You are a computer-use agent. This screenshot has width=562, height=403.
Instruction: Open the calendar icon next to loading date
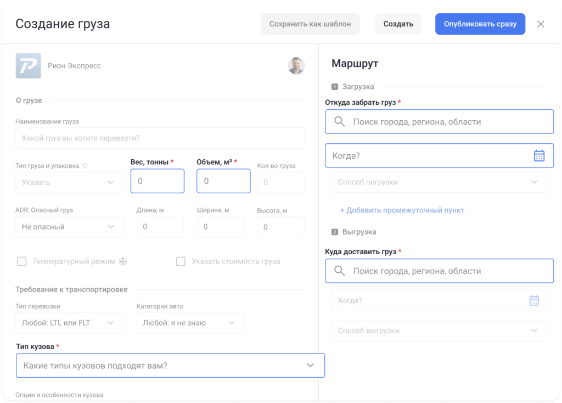point(538,155)
